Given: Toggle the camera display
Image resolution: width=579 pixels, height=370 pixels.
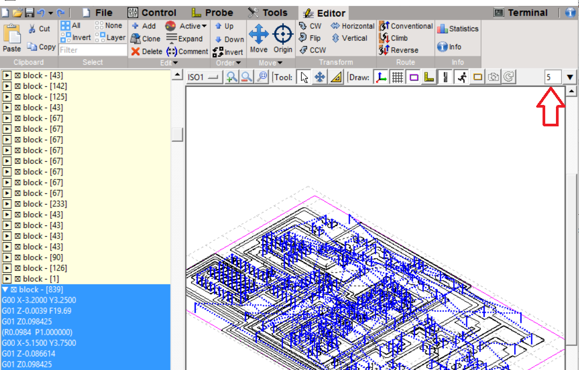Looking at the screenshot, I should click(x=493, y=78).
